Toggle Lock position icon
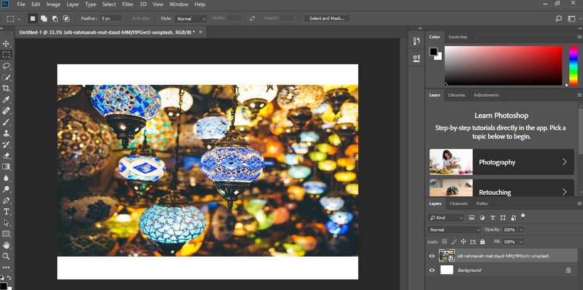This screenshot has height=290, width=583. (463, 242)
